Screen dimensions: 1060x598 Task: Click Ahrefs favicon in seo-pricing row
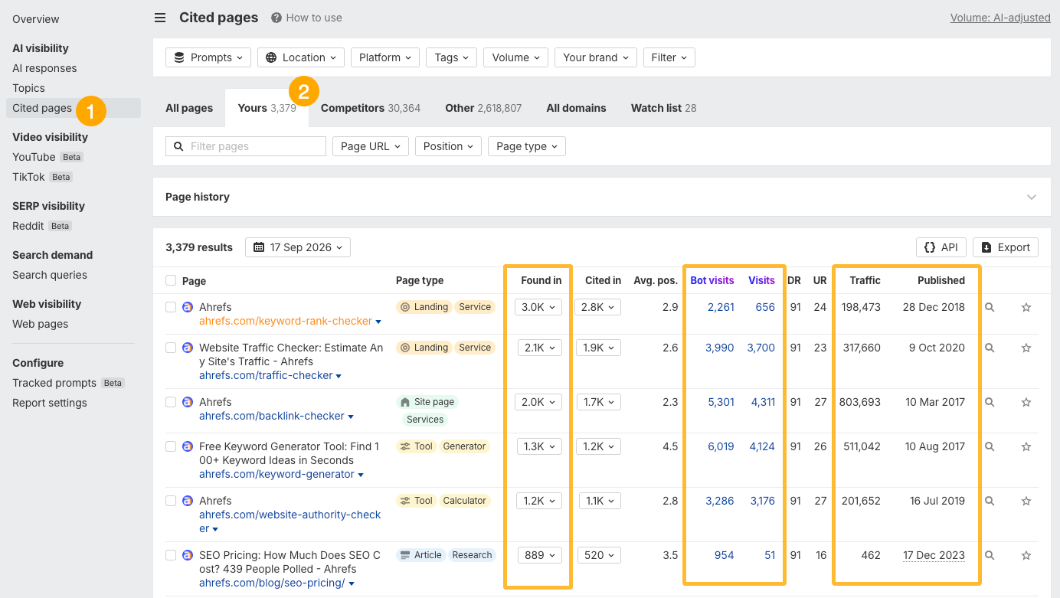tap(187, 555)
